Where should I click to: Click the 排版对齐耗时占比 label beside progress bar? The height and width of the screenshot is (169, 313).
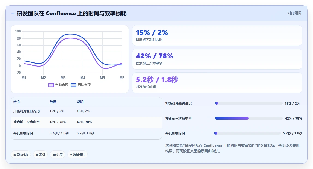click(178, 103)
